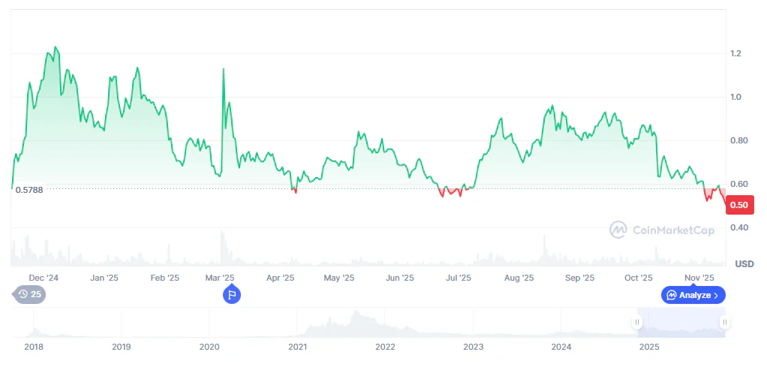Click the highlighted selected range in the navigator

tap(681, 323)
